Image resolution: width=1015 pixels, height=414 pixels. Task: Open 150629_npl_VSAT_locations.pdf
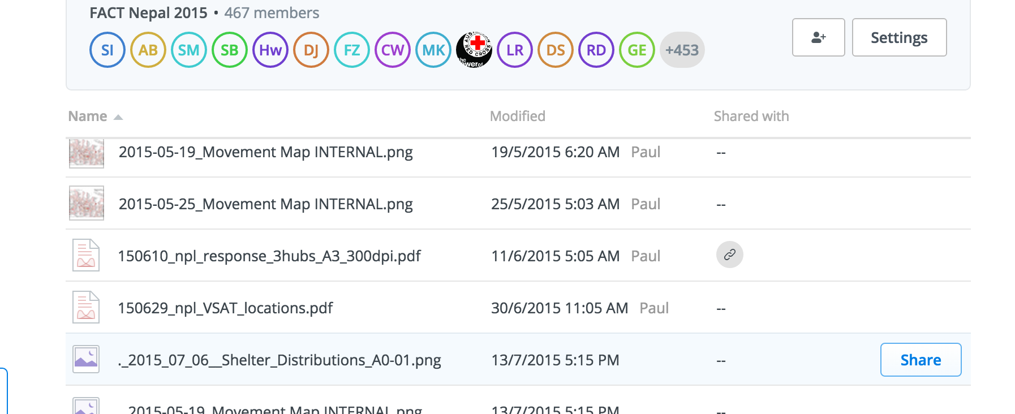pyautogui.click(x=225, y=308)
